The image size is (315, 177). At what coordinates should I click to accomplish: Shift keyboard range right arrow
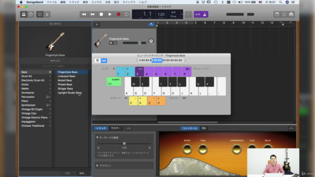pyautogui.click(x=186, y=60)
